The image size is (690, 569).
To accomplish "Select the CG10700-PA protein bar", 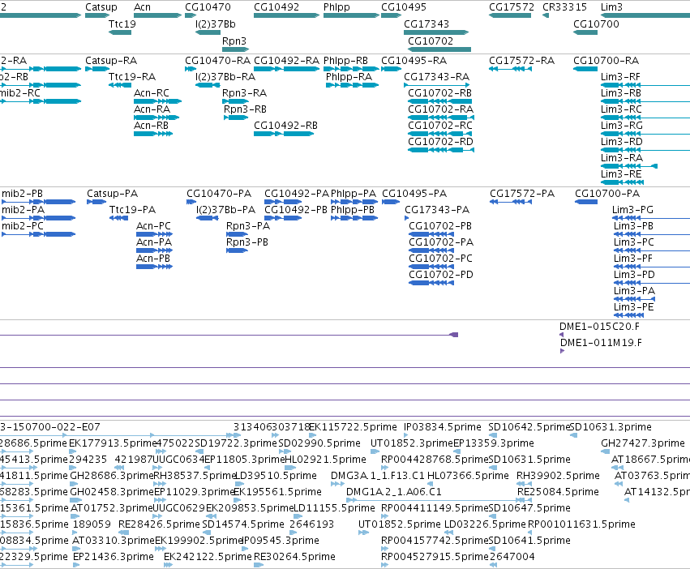I will coord(586,202).
